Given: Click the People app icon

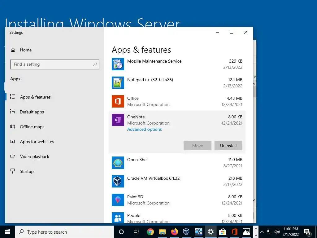Looking at the screenshot, I should coord(118,218).
